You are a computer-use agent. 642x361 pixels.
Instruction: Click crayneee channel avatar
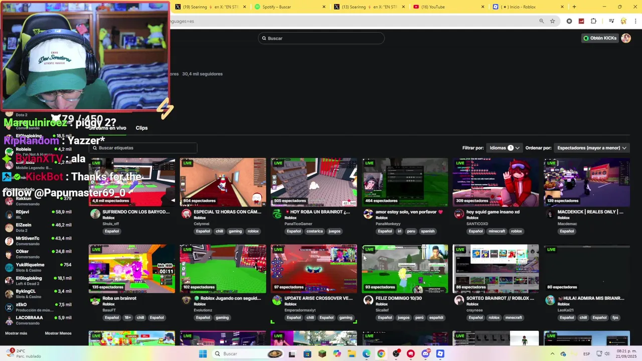point(459,300)
